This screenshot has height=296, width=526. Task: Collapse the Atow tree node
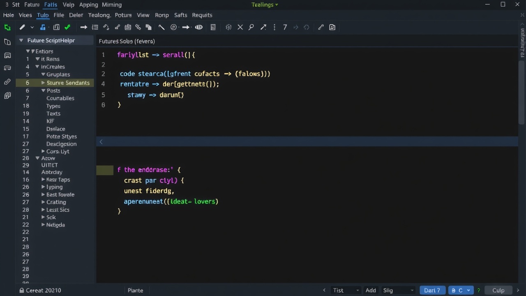(37, 158)
